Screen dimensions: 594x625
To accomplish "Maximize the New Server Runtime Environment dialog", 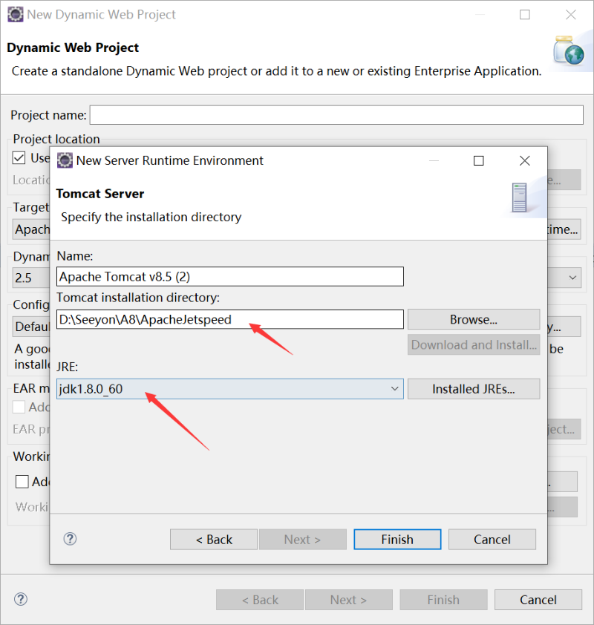I will tap(479, 160).
